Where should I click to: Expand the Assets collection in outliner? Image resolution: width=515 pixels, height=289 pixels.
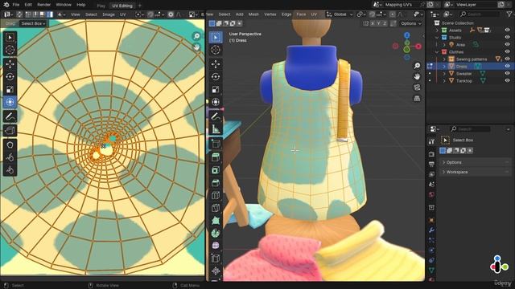[437, 31]
